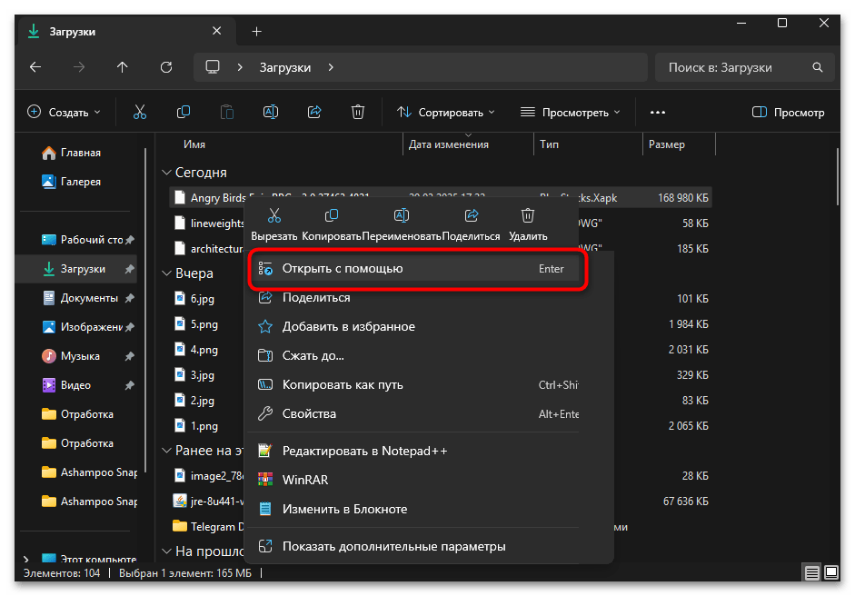Collapse the Ранее на этой неделе group
This screenshot has height=596, width=855.
(166, 451)
